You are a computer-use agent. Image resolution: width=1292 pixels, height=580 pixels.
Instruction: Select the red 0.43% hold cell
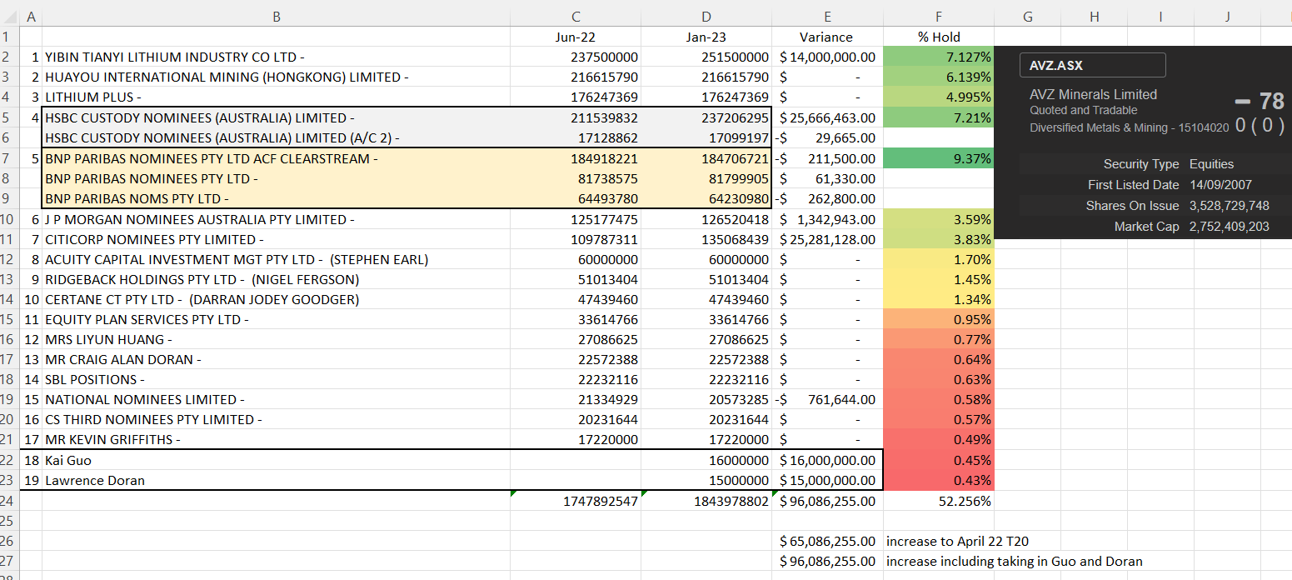(x=938, y=480)
